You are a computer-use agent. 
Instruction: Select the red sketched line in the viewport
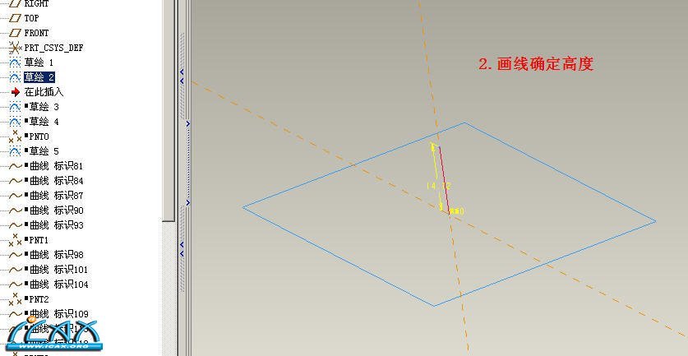(444, 179)
